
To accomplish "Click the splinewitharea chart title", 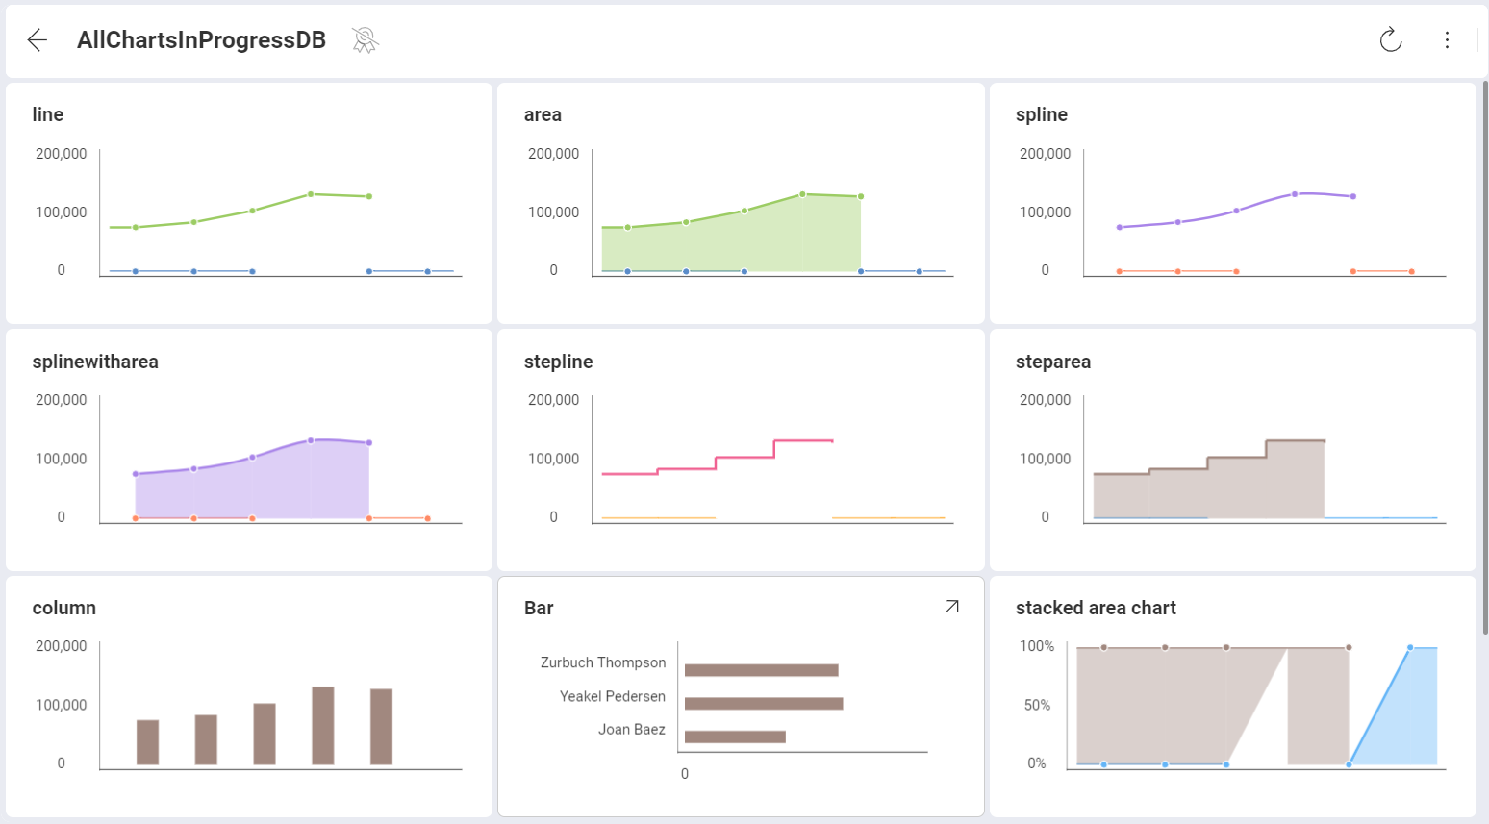I will pyautogui.click(x=95, y=362).
